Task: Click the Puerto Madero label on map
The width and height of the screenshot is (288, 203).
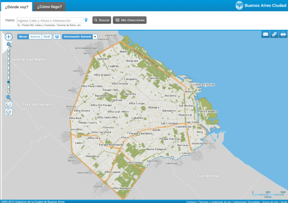Action: pos(208,111)
